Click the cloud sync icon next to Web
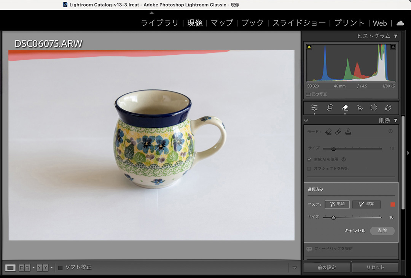Viewport: 411px width, 278px height. click(x=400, y=23)
